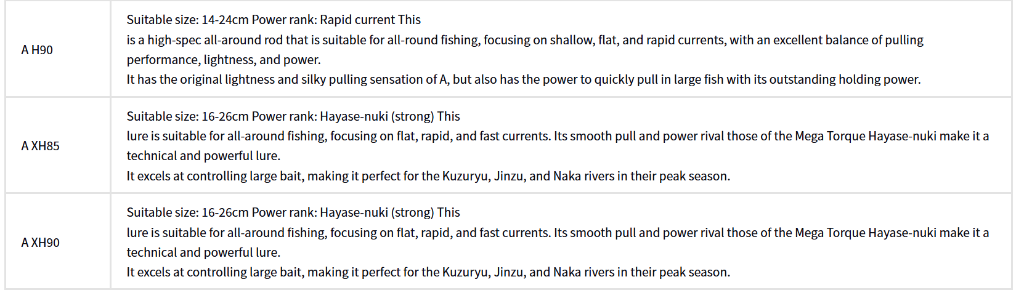This screenshot has height=290, width=1024.
Task: Click the A XH90 model name cell
Action: tap(40, 243)
